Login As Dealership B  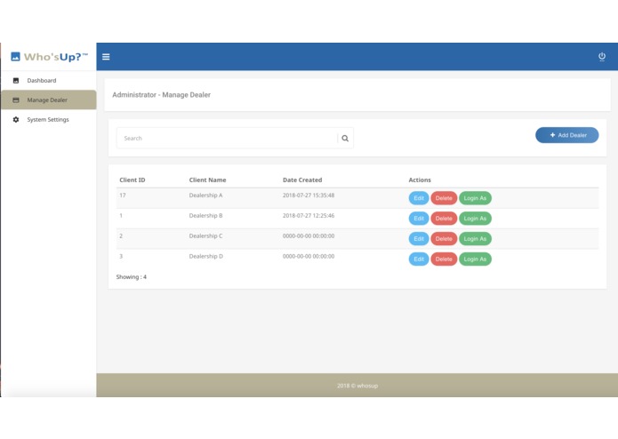476,219
